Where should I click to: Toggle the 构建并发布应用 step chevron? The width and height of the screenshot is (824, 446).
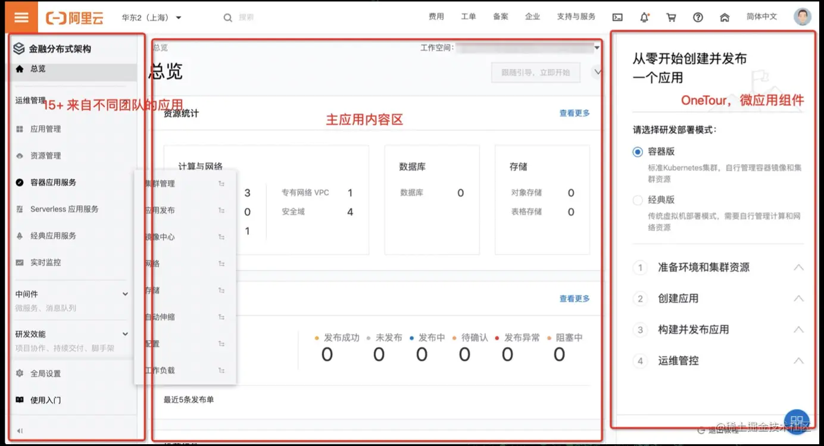click(798, 329)
